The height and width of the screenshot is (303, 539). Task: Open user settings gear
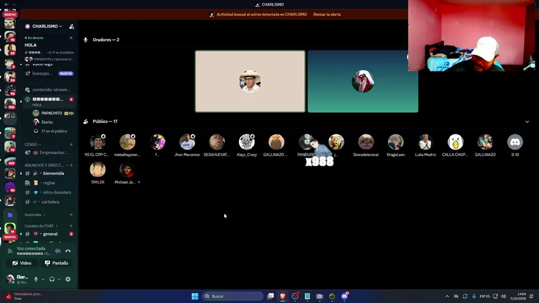pos(68,279)
